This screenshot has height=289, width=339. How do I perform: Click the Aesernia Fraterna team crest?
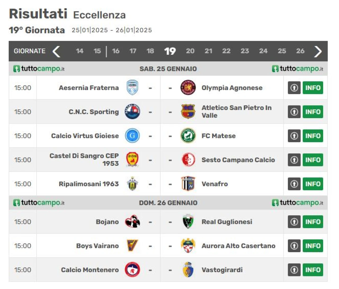(132, 88)
